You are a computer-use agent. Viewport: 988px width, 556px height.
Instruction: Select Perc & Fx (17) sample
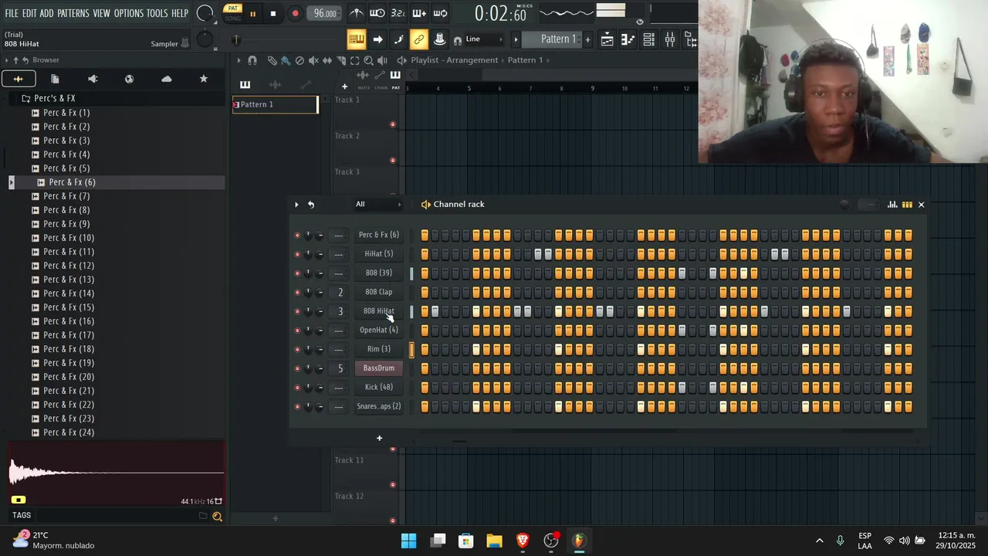click(69, 335)
